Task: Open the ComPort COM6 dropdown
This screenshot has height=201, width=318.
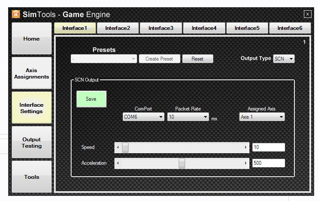Action: (144, 117)
